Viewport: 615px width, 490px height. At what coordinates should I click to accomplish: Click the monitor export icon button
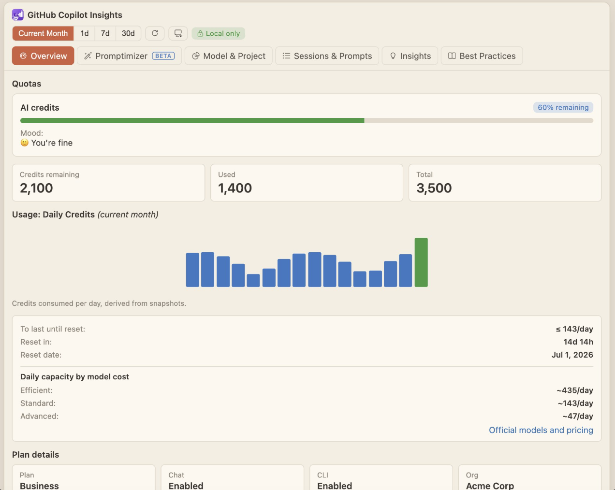click(x=178, y=33)
